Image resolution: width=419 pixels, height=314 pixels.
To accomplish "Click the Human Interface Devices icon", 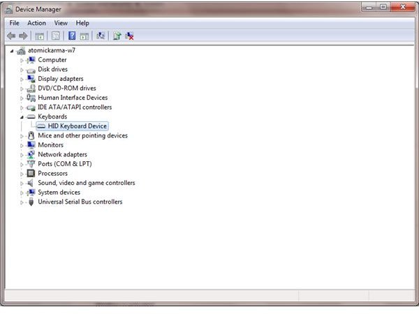I will [31, 98].
